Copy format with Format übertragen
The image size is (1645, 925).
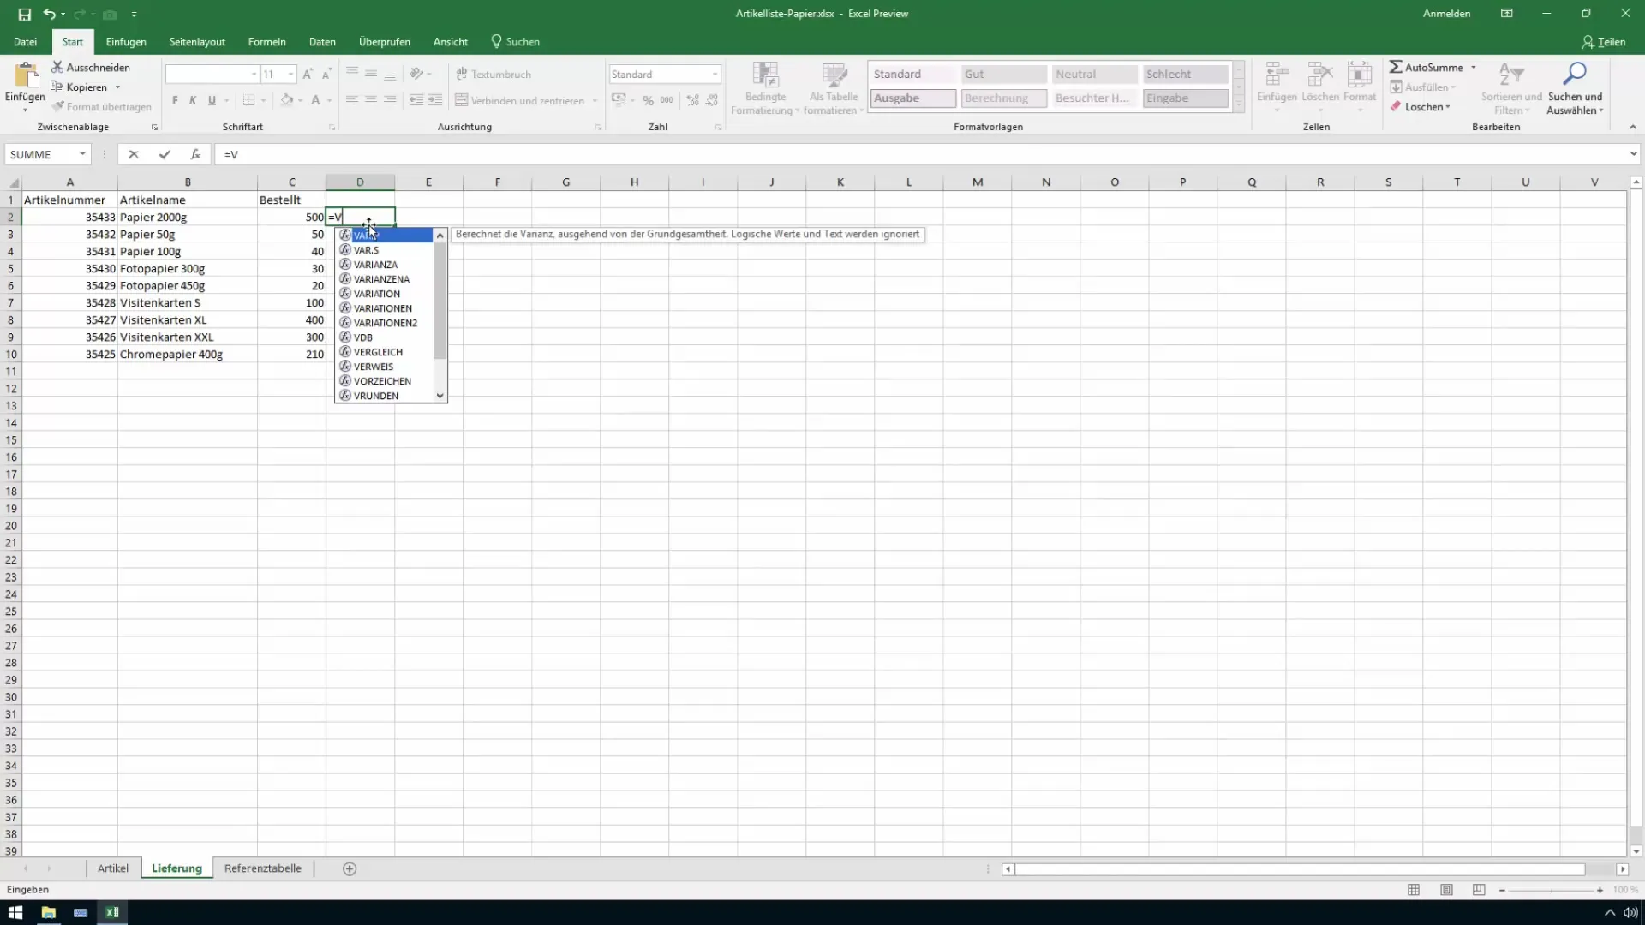pyautogui.click(x=101, y=107)
